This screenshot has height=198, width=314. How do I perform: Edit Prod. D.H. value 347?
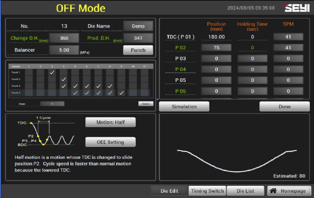click(138, 38)
